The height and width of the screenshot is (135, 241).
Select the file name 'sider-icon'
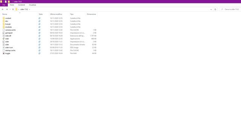point(9,48)
